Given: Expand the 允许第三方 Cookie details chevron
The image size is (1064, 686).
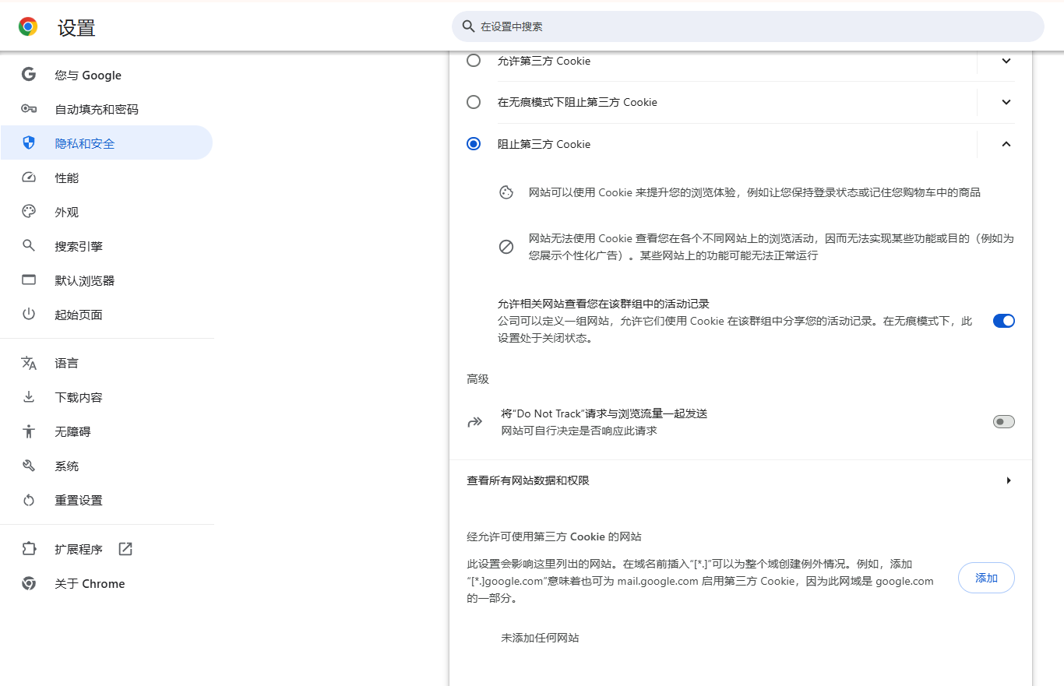Looking at the screenshot, I should [x=1006, y=61].
